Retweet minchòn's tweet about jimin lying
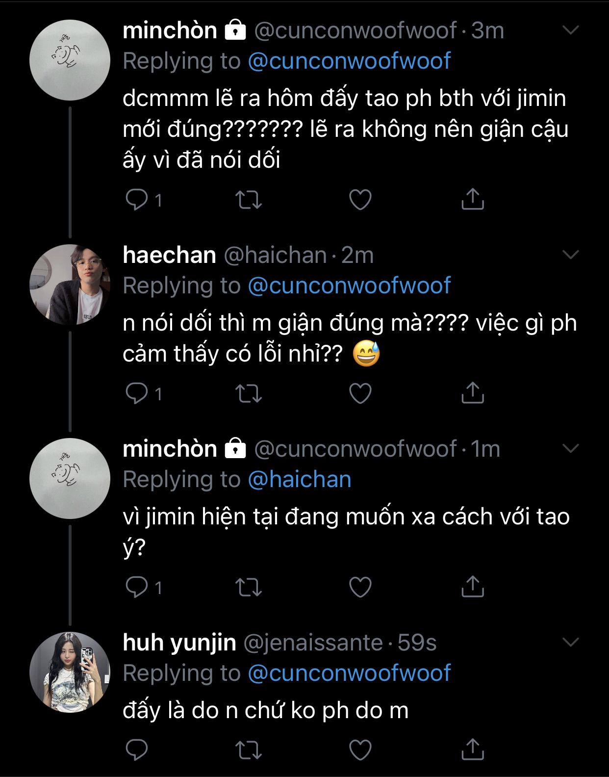 [249, 200]
